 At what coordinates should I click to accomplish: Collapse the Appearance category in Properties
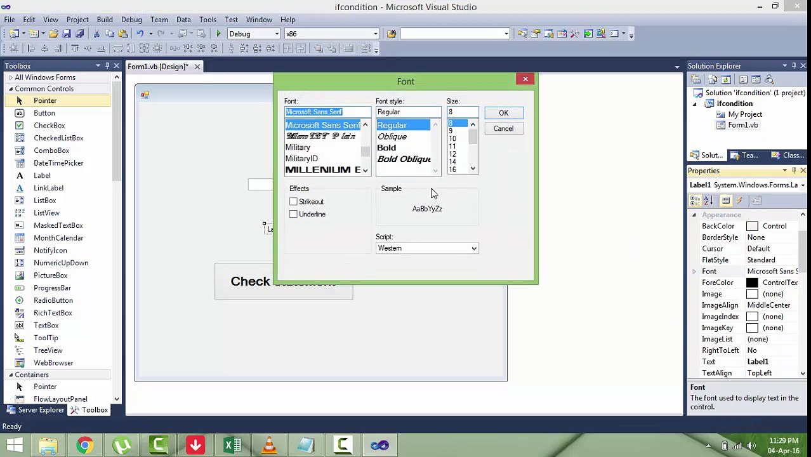(x=694, y=215)
